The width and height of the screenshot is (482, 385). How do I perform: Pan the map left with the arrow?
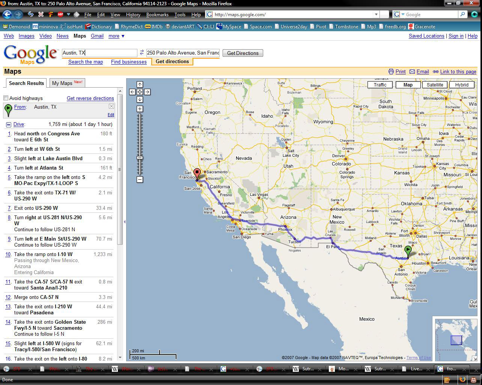tap(132, 92)
